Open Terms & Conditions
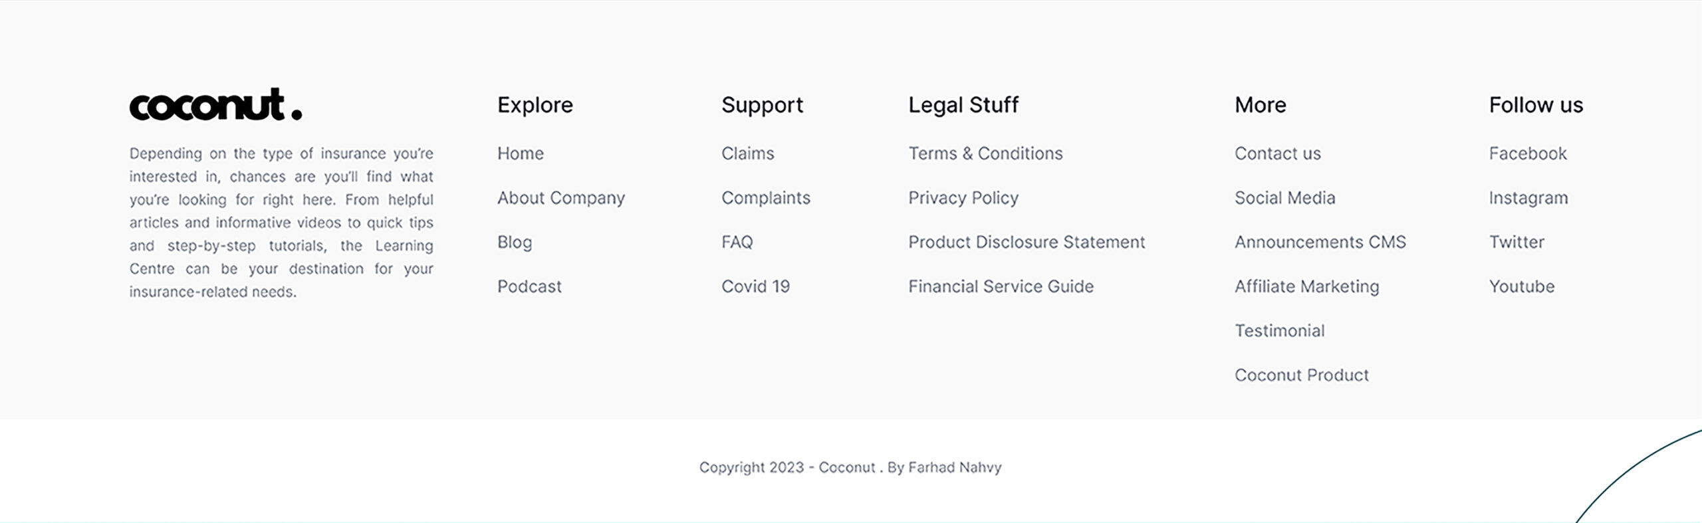Viewport: 1702px width, 523px height. point(986,154)
